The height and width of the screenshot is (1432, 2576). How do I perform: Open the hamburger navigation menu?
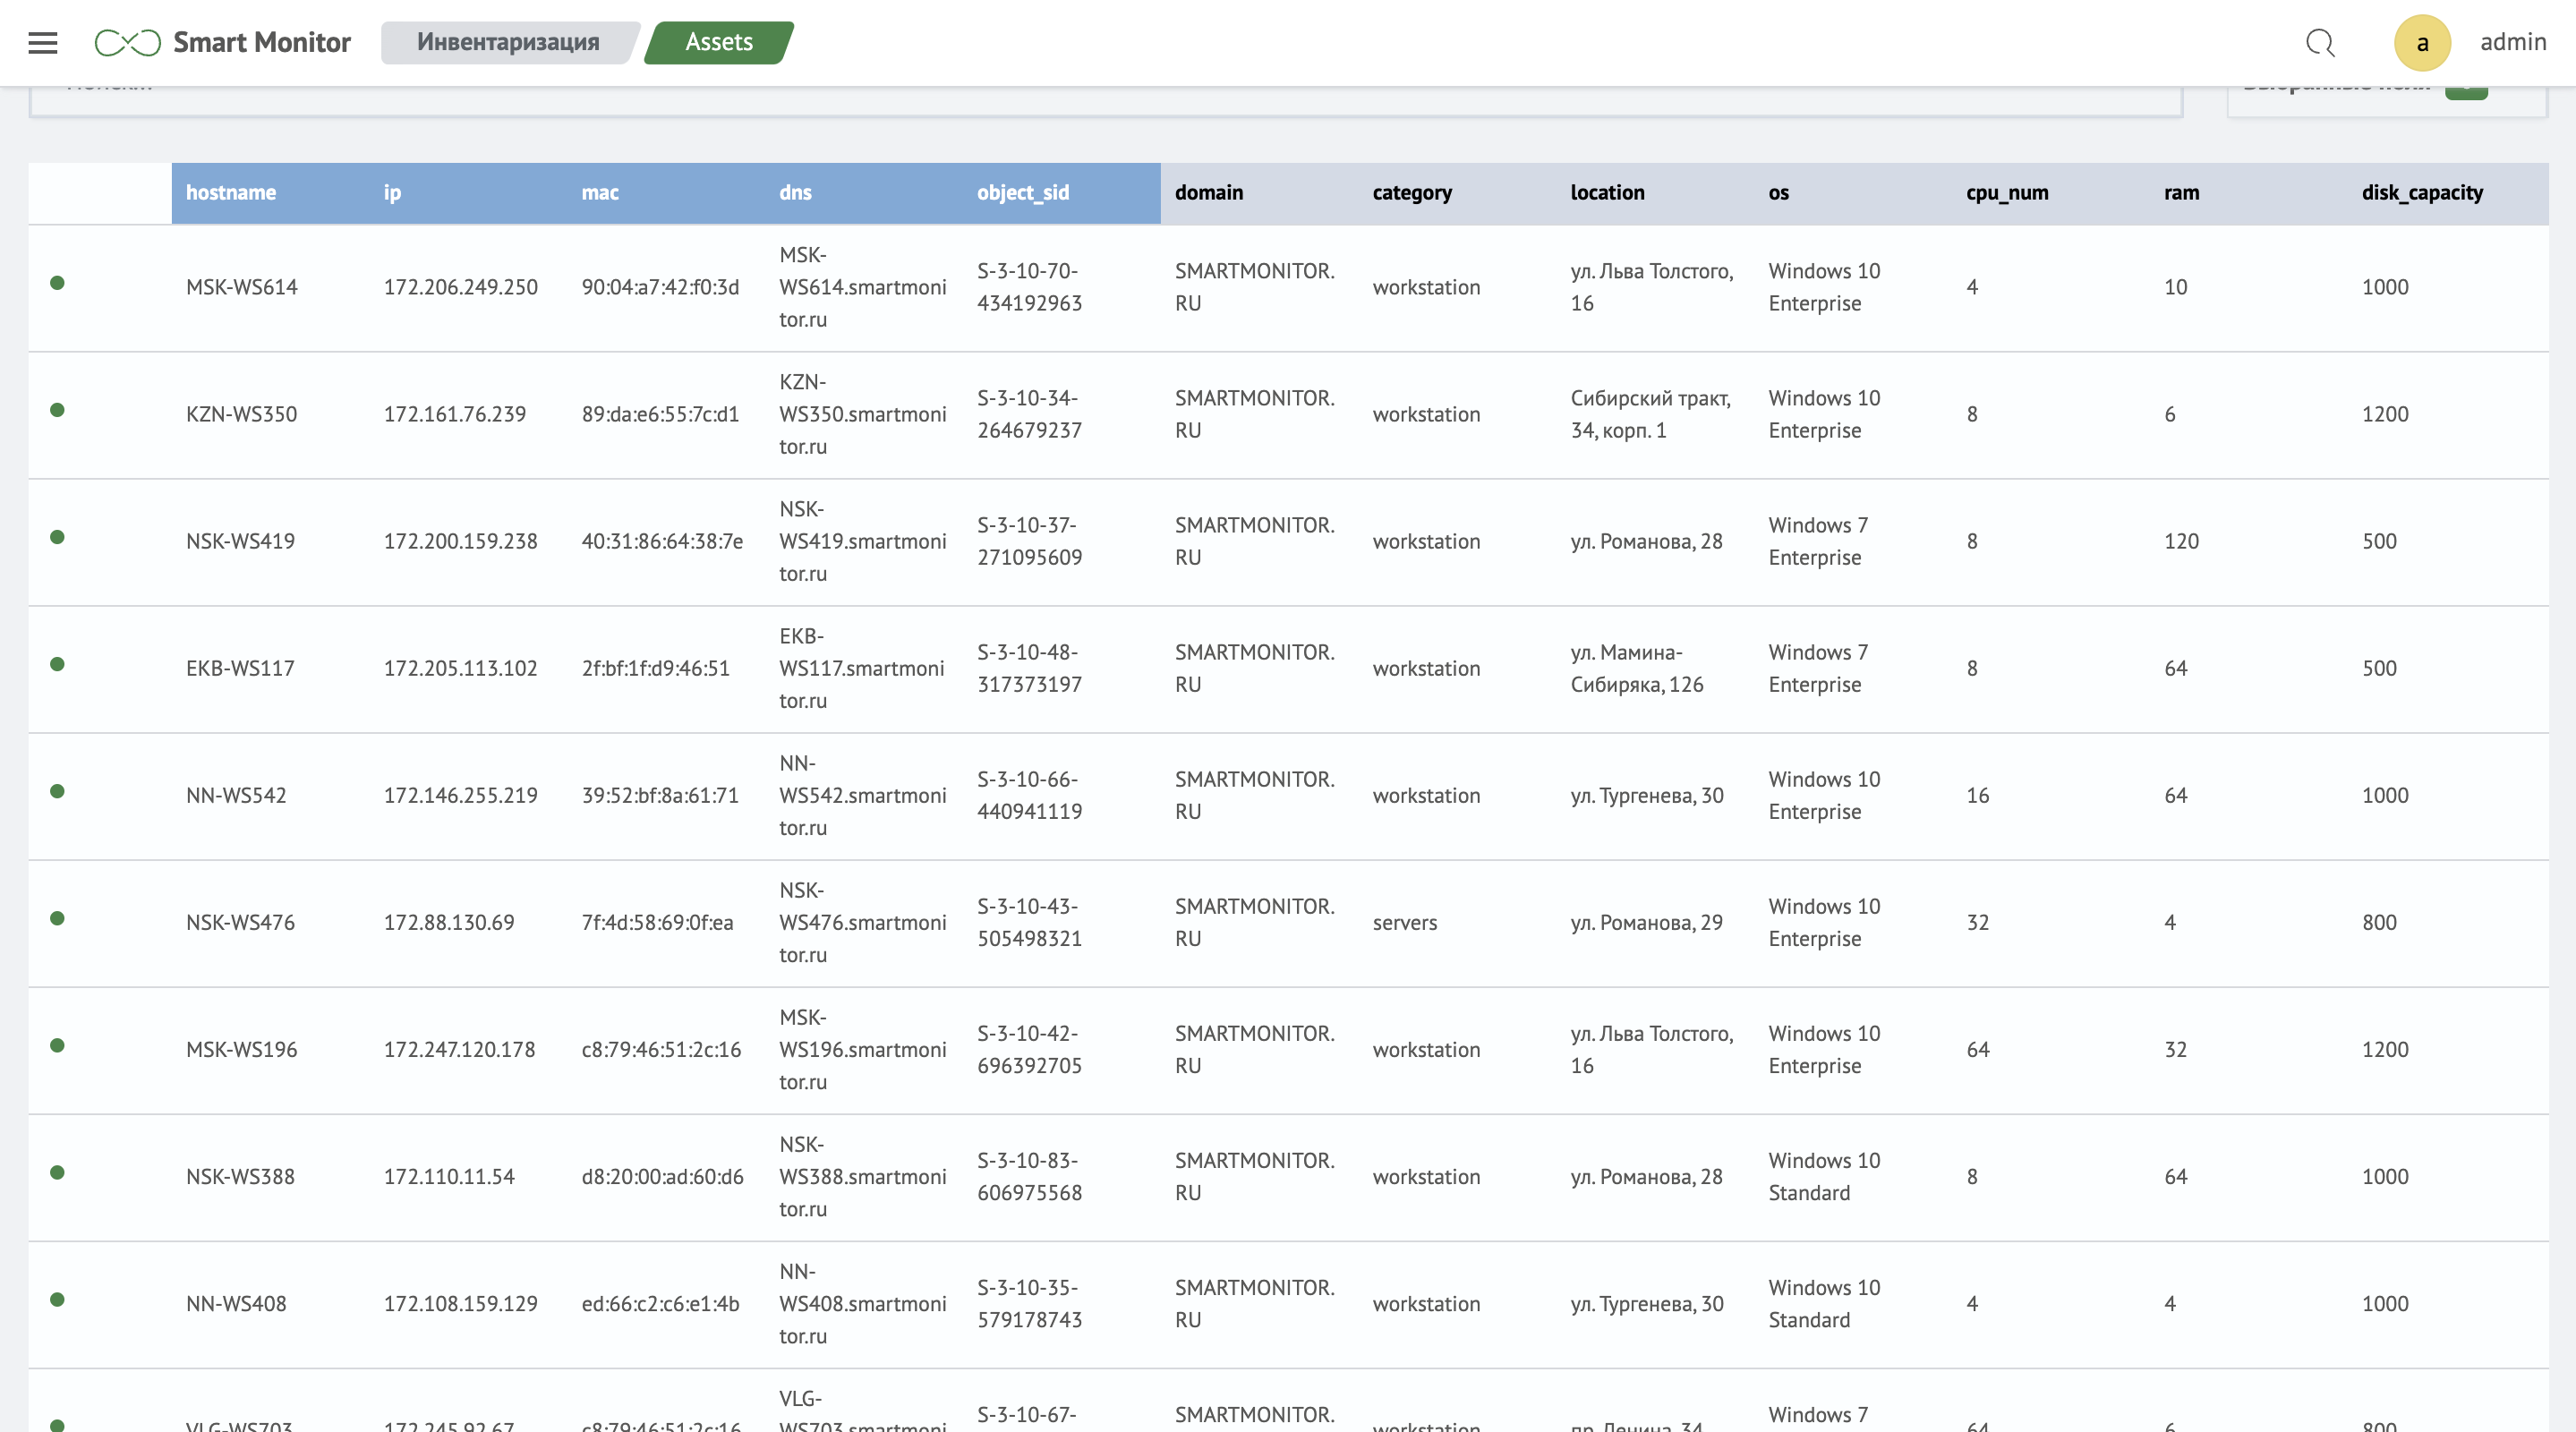42,42
